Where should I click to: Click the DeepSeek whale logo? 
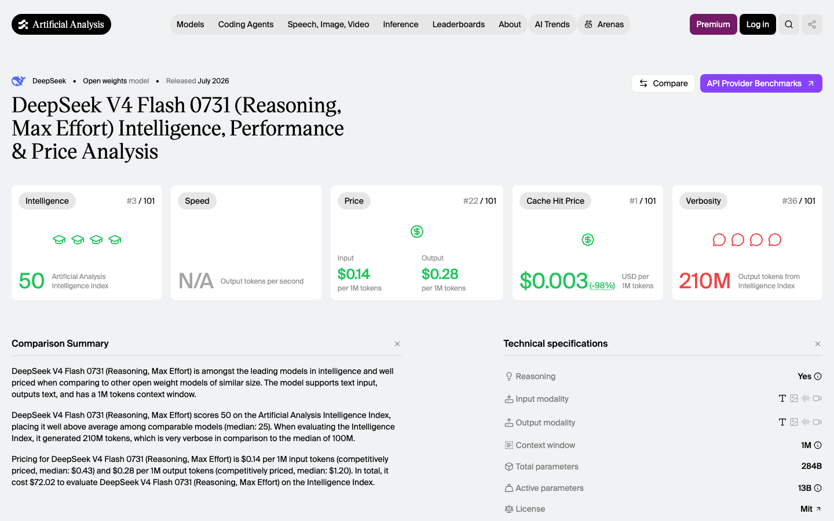coord(19,81)
